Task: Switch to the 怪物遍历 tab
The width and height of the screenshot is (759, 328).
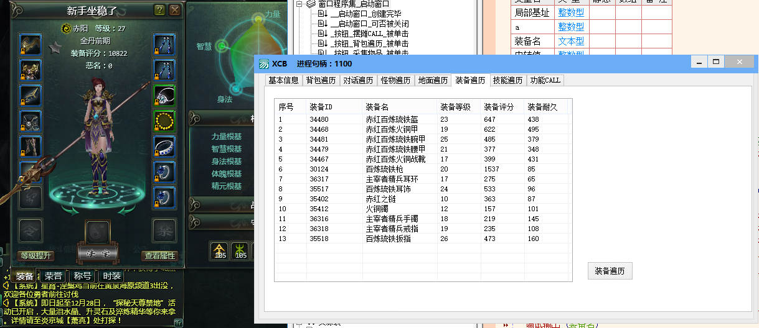Action: 395,80
